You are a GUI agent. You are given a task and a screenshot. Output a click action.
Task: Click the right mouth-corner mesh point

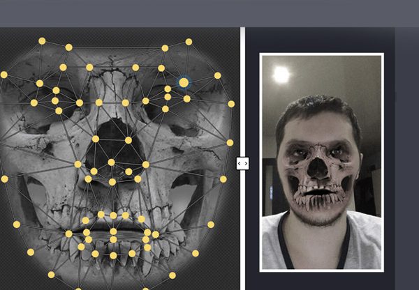coord(156,234)
